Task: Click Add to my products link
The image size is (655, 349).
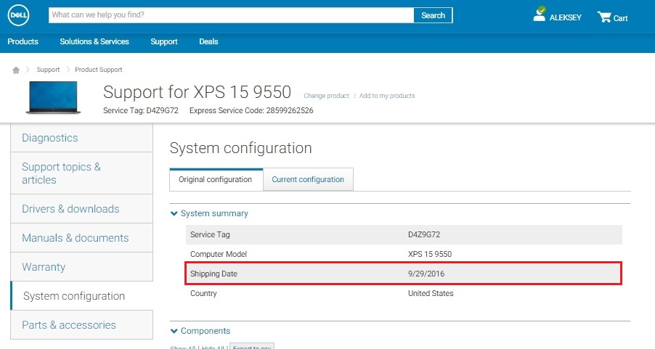Action: click(x=387, y=96)
